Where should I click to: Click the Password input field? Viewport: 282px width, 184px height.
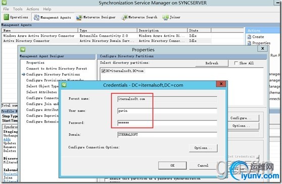coord(167,122)
